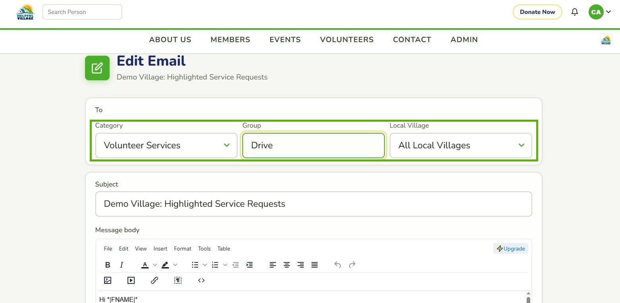Open the source code view

coord(201,280)
